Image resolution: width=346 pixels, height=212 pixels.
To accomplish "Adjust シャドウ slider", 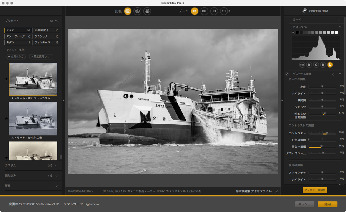I will (x=322, y=107).
